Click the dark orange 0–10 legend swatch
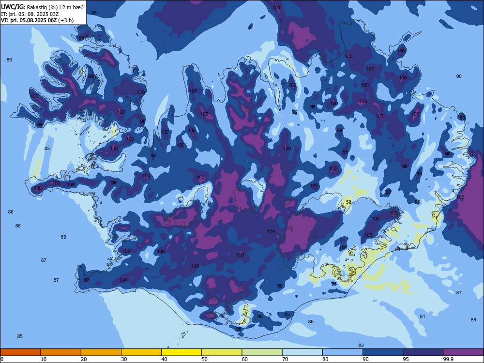Viewport: 484px width, 363px height. [20, 352]
